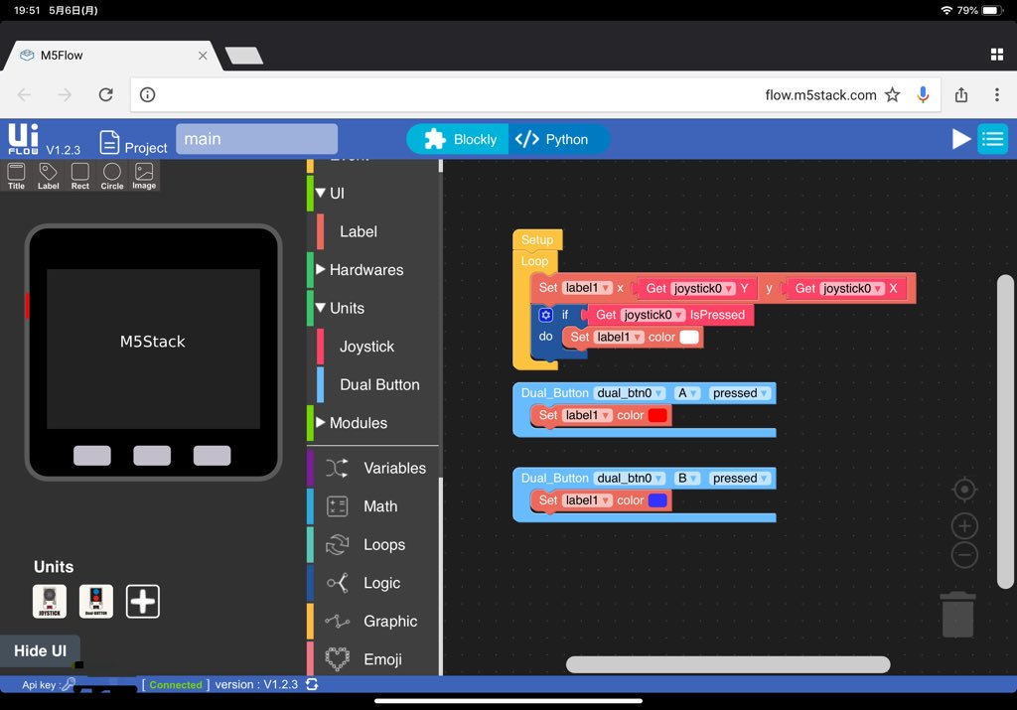Open pressed dropdown for button B block
Viewport: 1017px width, 710px height.
740,478
